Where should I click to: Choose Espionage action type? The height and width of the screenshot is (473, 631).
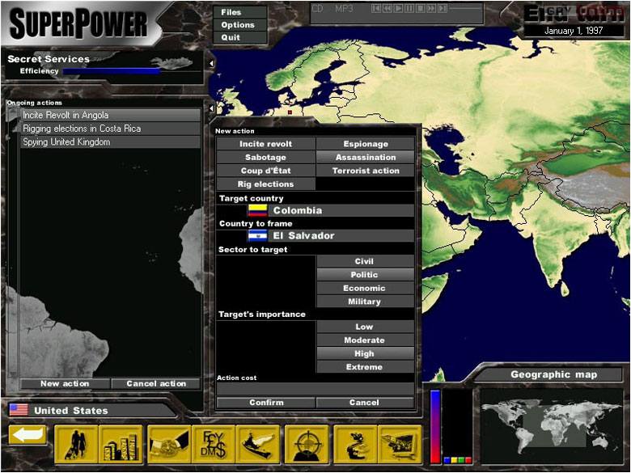(366, 144)
